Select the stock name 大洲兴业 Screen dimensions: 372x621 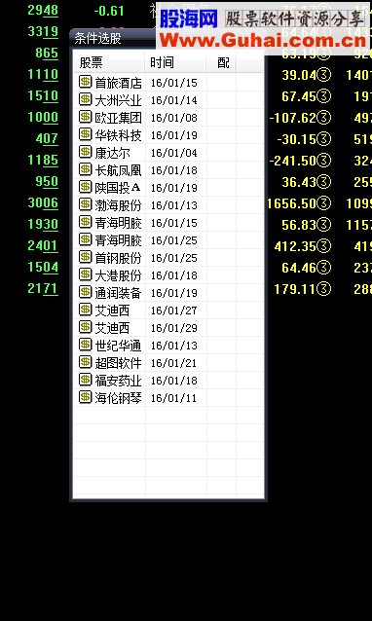118,100
